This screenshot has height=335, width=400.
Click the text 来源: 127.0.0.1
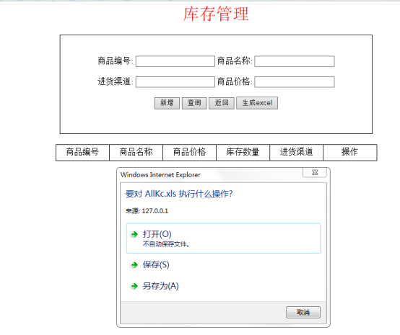coord(147,211)
